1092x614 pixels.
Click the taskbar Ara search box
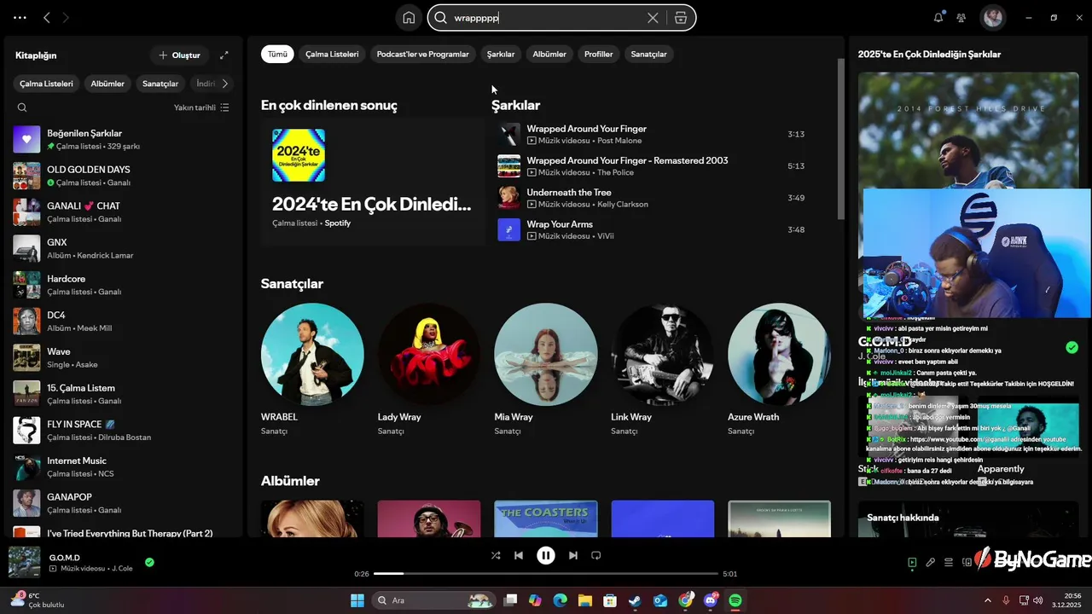click(x=433, y=600)
